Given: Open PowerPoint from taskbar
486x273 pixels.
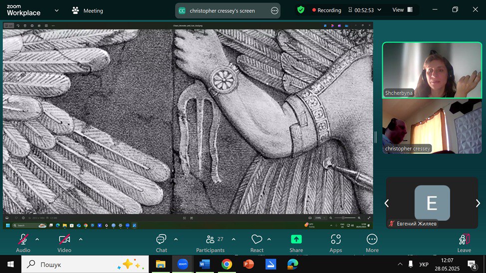Looking at the screenshot, I should point(248,265).
